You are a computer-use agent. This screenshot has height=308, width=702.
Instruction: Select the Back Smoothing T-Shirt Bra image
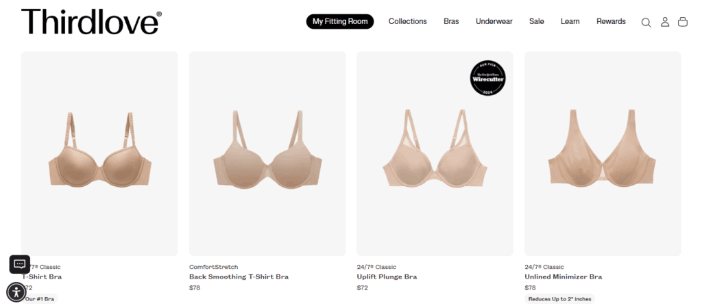267,153
